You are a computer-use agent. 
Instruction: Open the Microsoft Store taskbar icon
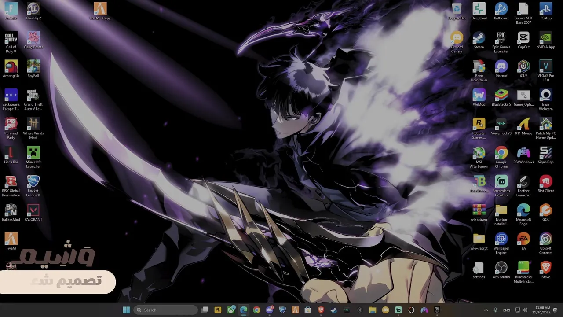click(x=308, y=310)
